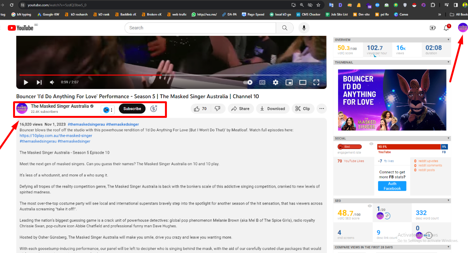This screenshot has height=253, width=468.
Task: Mute the video volume
Action: [52, 82]
